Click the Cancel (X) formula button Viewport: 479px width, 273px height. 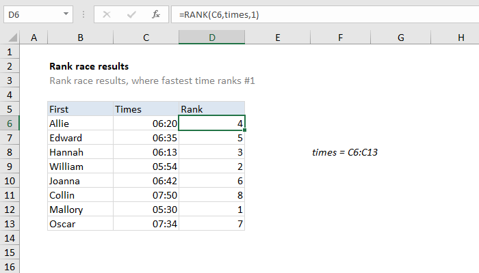pyautogui.click(x=107, y=14)
